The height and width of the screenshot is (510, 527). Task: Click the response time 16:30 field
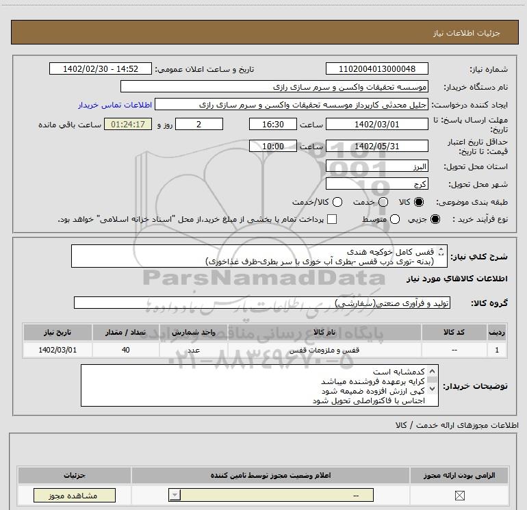coord(273,124)
